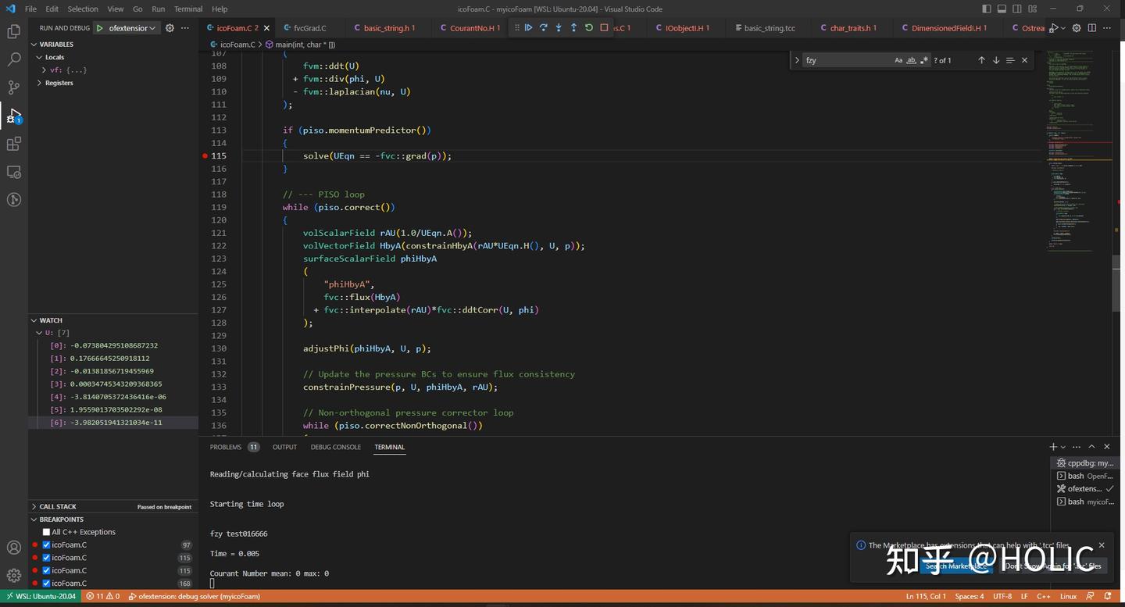Click Search Marketplace in the notification
Image resolution: width=1125 pixels, height=607 pixels.
[x=956, y=566]
